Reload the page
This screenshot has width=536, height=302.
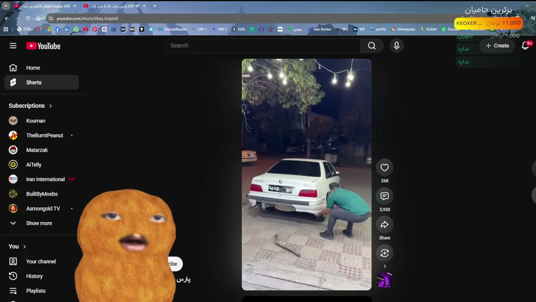pos(28,18)
